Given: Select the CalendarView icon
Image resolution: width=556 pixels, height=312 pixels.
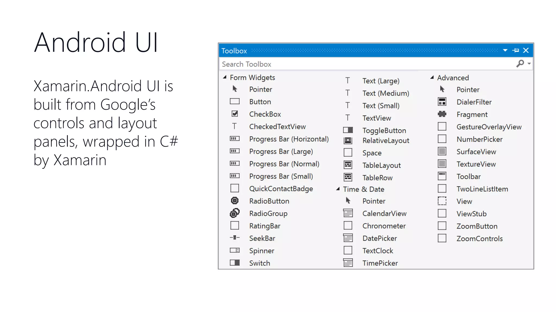Looking at the screenshot, I should 348,213.
